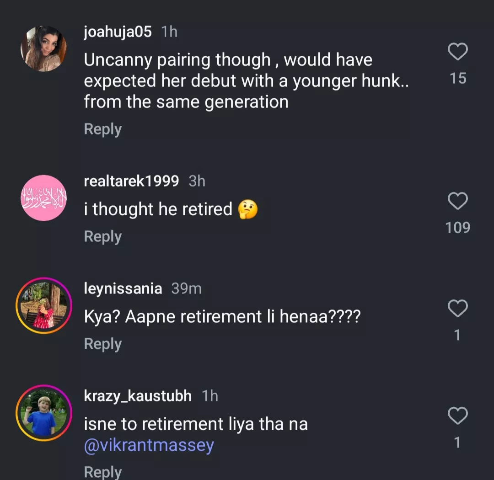Like joahuja05's comment with the heart

457,52
